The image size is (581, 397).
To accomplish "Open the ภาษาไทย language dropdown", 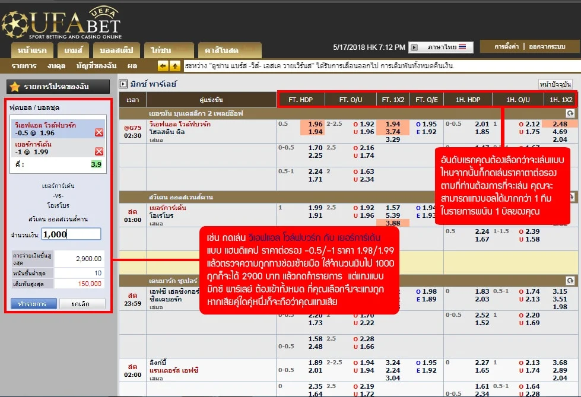I will pyautogui.click(x=441, y=47).
